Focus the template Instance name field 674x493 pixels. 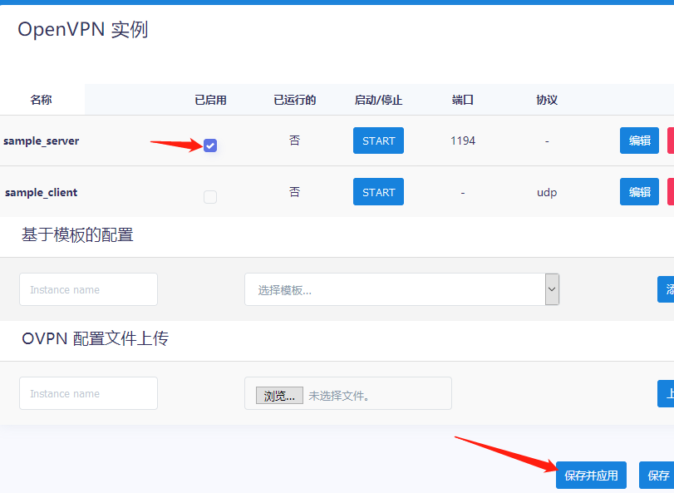88,289
